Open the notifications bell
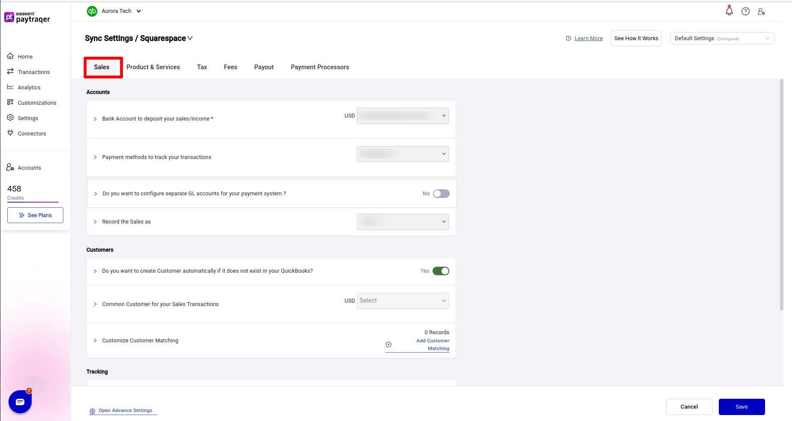 (729, 11)
